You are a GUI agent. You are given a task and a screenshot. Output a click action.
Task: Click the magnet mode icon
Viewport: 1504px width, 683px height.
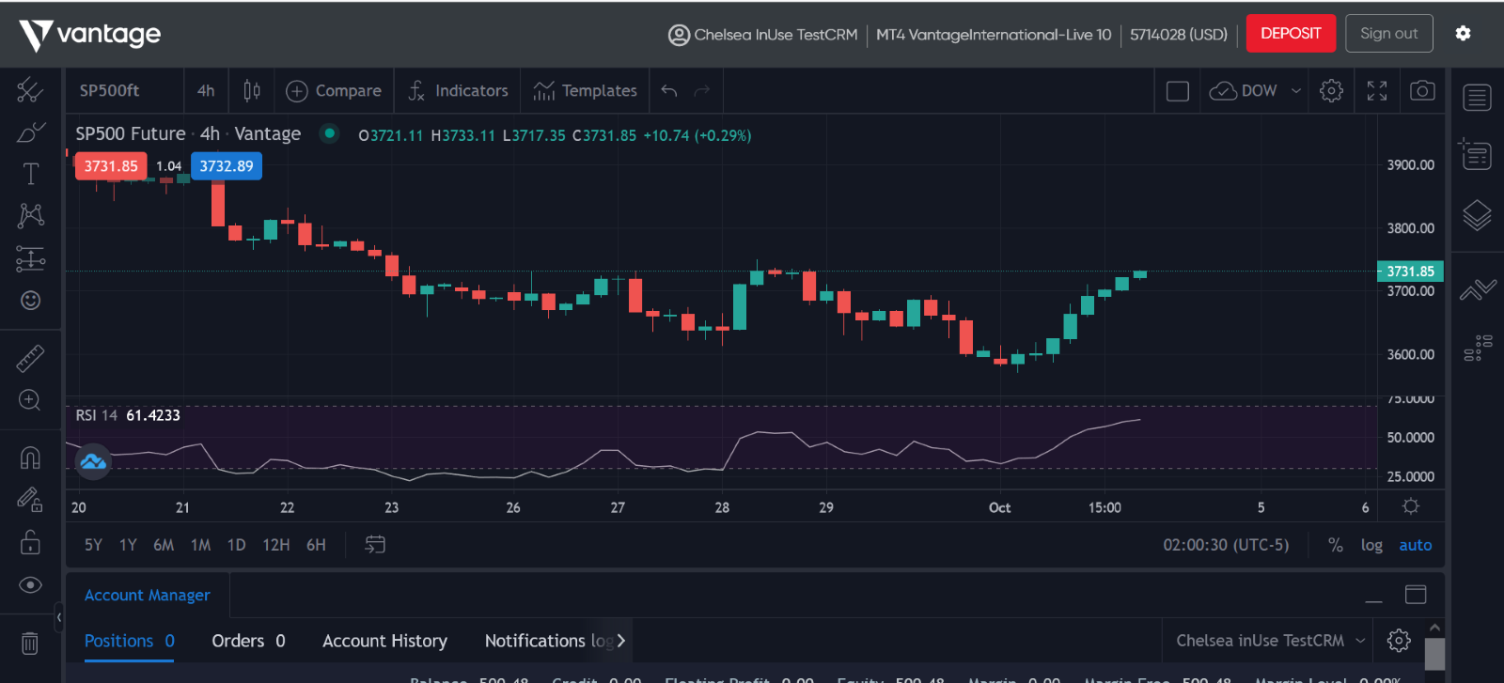(30, 458)
